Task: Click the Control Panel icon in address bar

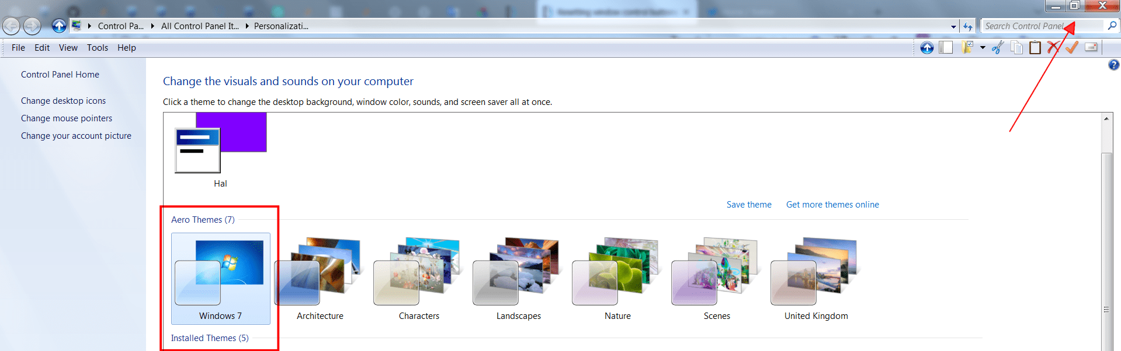Action: tap(77, 26)
